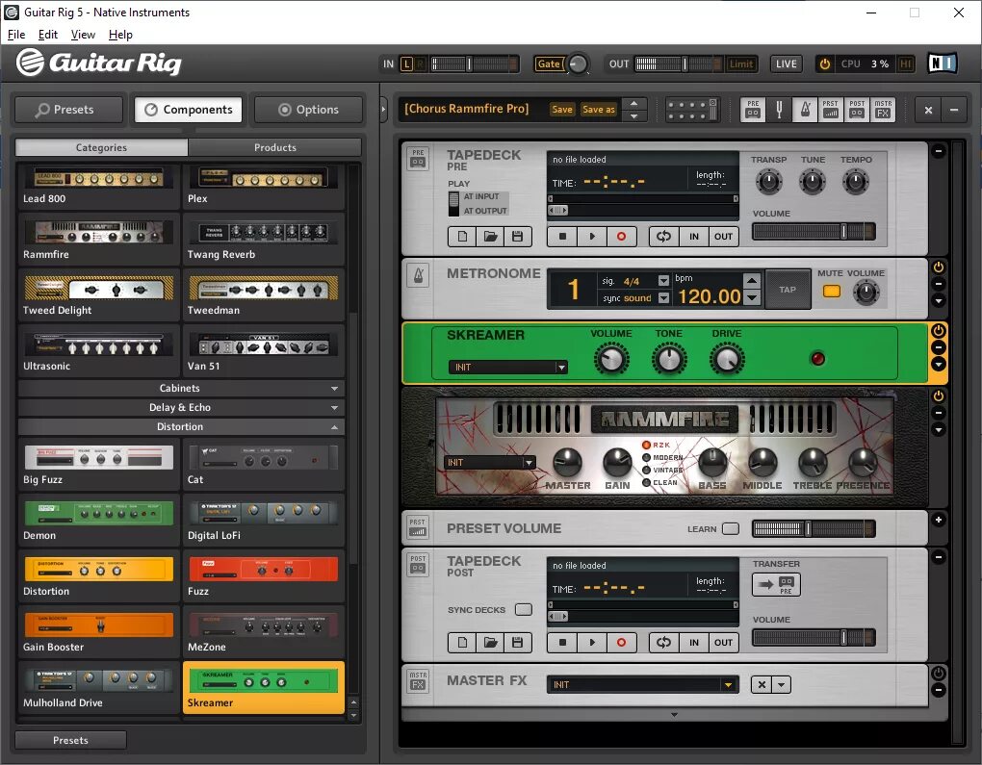Toggle the audio engine power button

click(825, 64)
